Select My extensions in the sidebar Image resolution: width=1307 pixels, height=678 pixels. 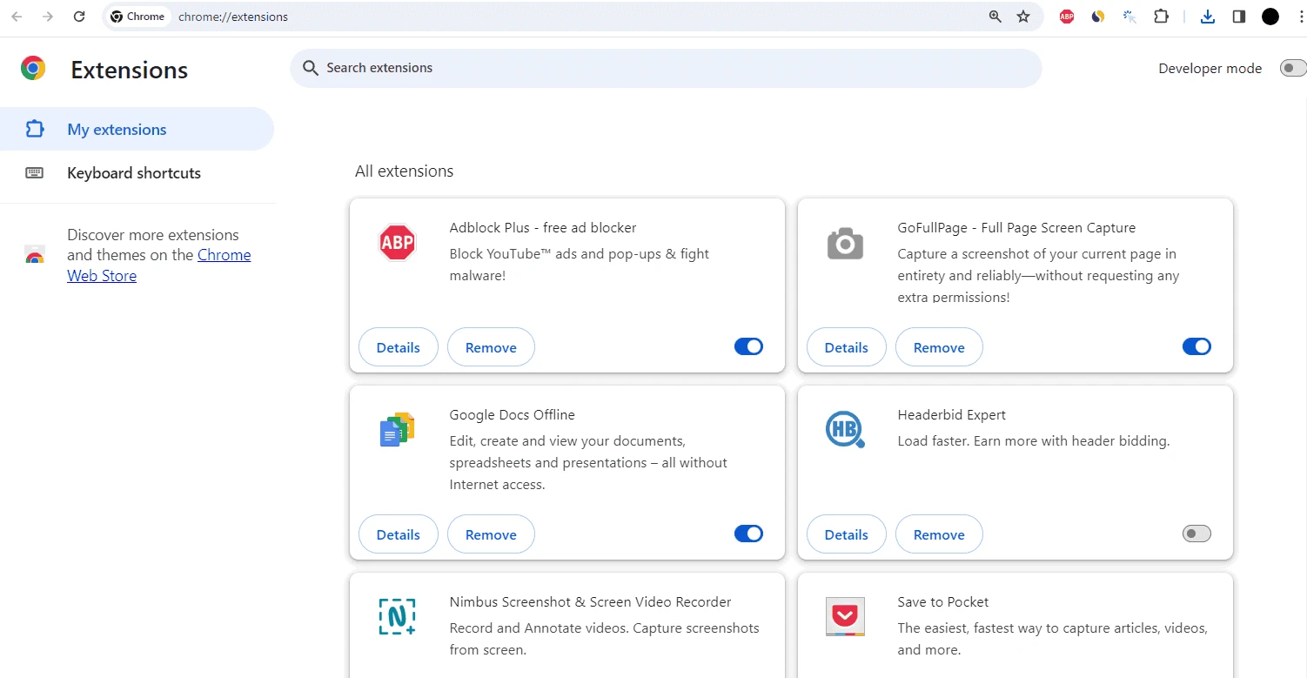coord(137,129)
